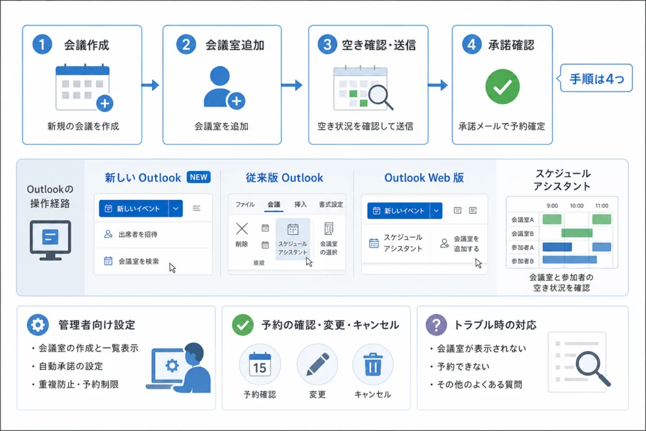The image size is (646, 431).
Task: Select the 会議室B row label in schedule grid
Action: tap(522, 233)
